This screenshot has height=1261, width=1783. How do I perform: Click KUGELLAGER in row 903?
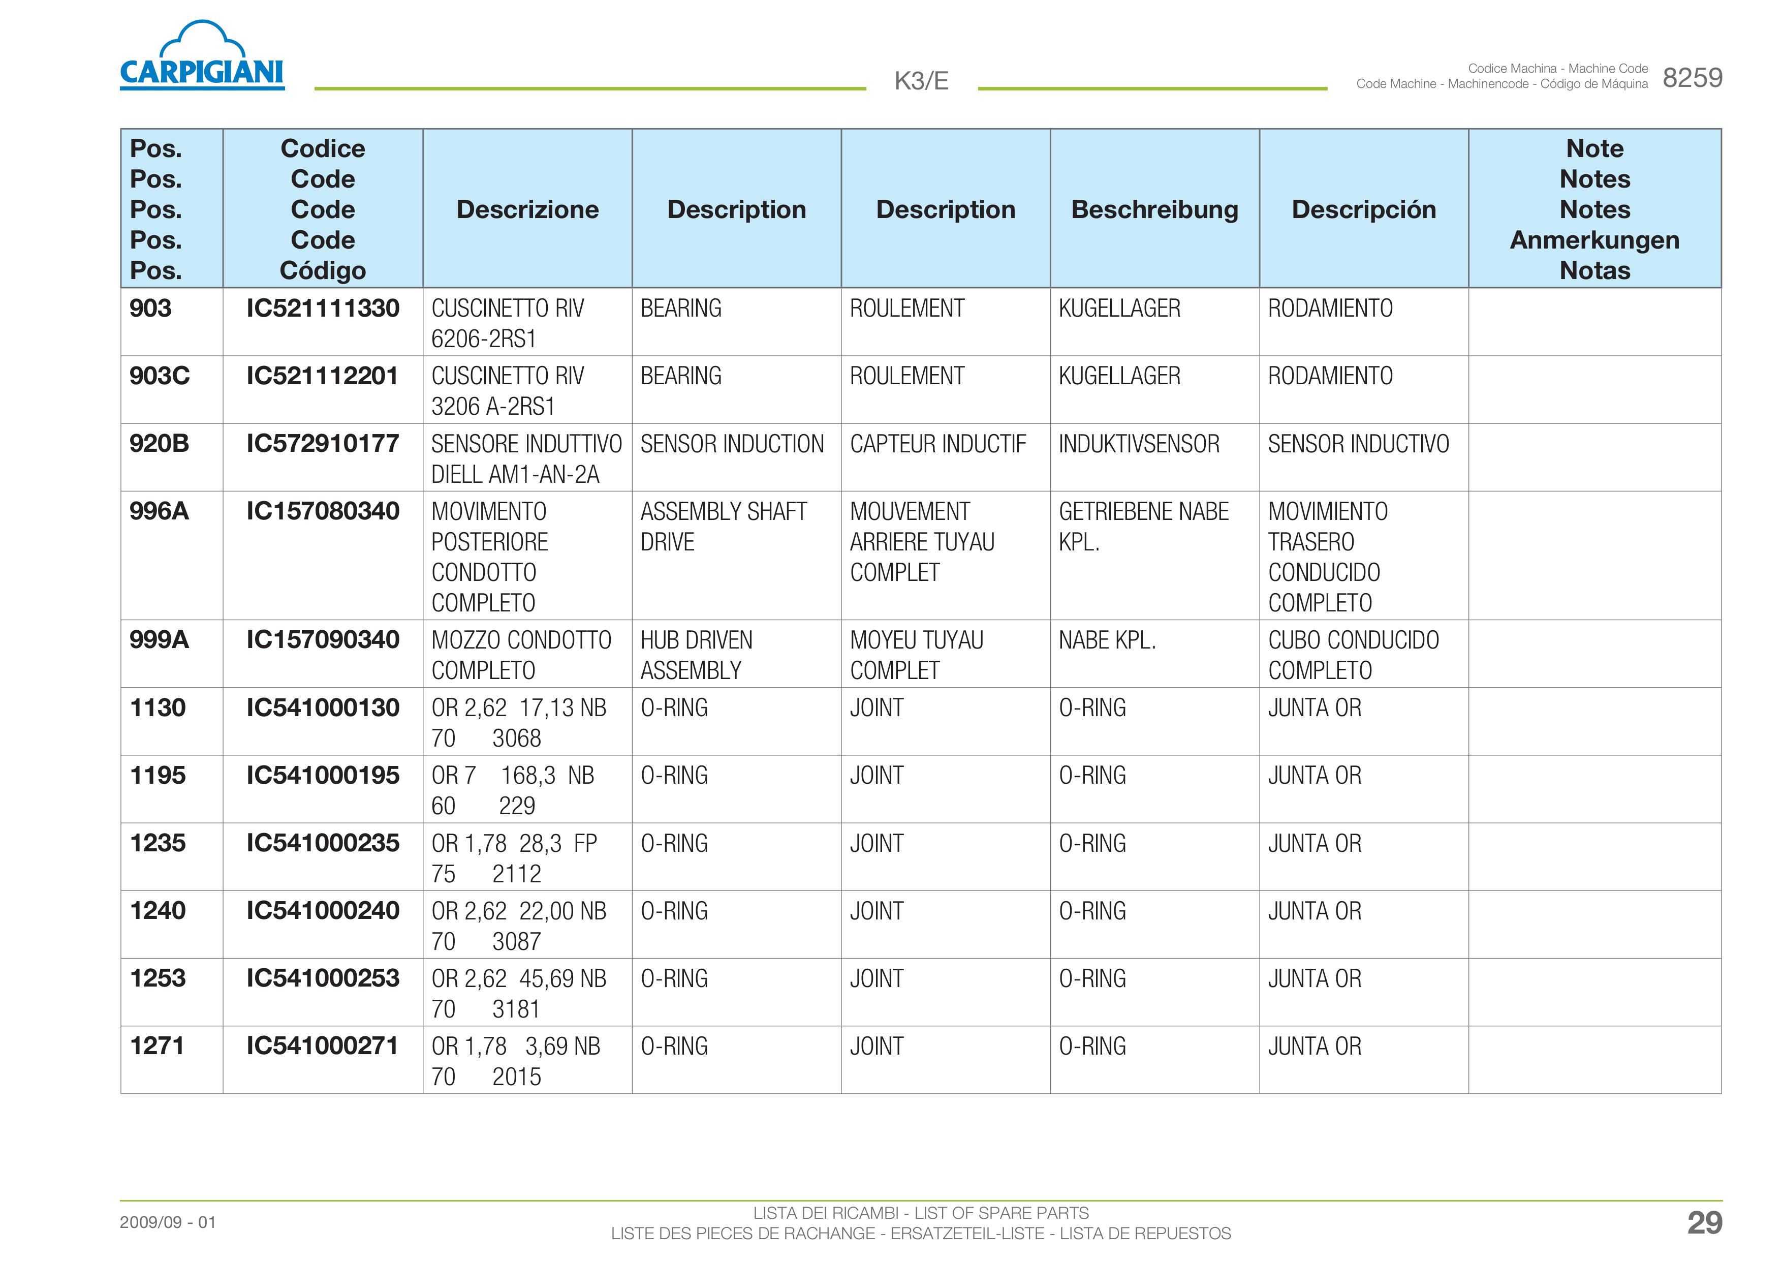point(1119,309)
